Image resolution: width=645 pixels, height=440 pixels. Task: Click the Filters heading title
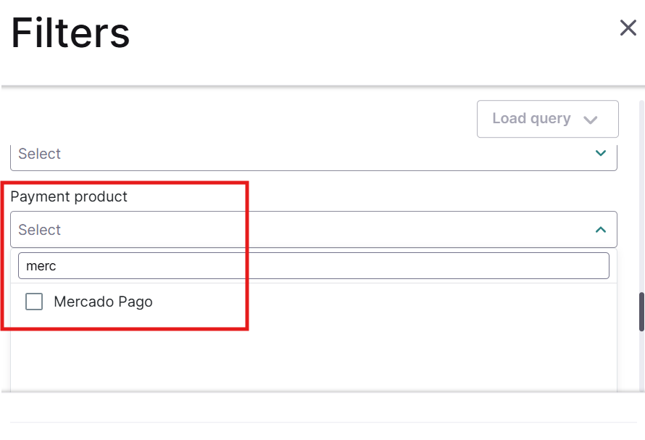(x=70, y=33)
